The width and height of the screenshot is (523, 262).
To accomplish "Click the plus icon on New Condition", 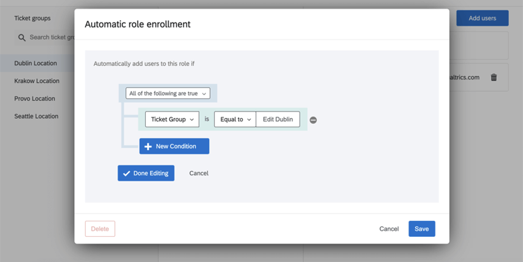I will pyautogui.click(x=148, y=147).
